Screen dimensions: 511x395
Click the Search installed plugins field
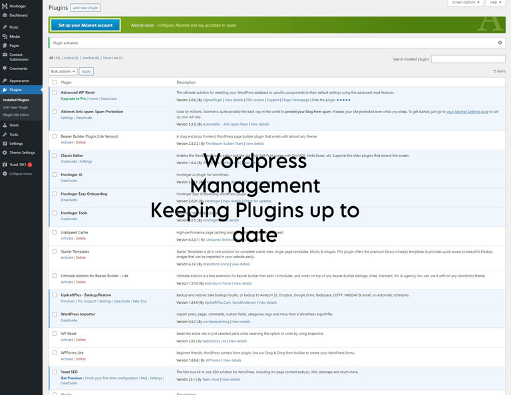[468, 59]
